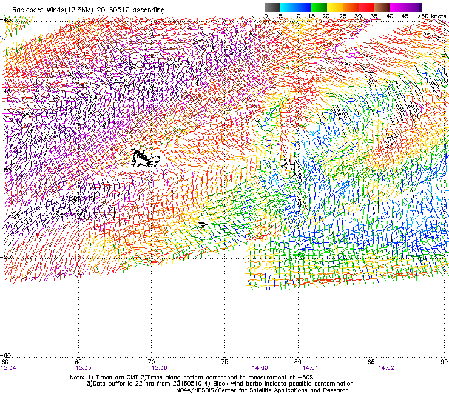Viewport: 449px width, 394px height.
Task: Click the latitude label '-55'
Action: (5, 257)
